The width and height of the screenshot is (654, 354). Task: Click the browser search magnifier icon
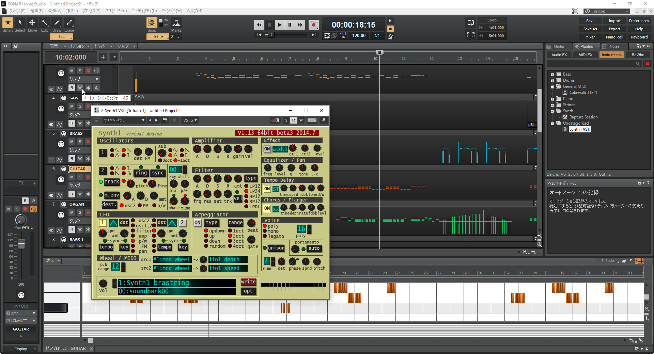[638, 64]
